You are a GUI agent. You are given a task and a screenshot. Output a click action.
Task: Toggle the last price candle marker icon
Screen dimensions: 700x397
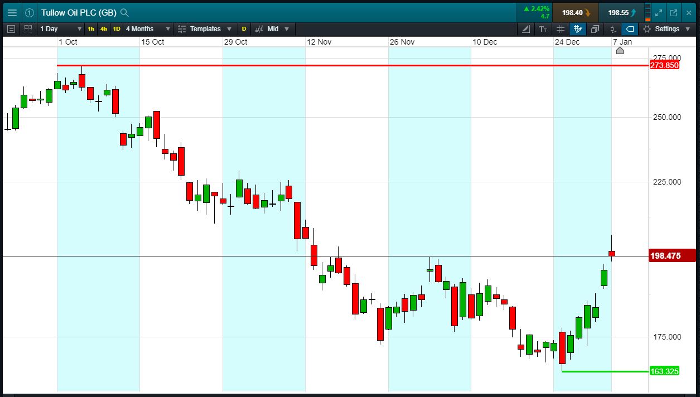[x=612, y=29]
